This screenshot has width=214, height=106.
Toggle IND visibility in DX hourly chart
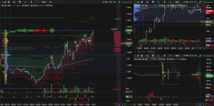(x=186, y=55)
